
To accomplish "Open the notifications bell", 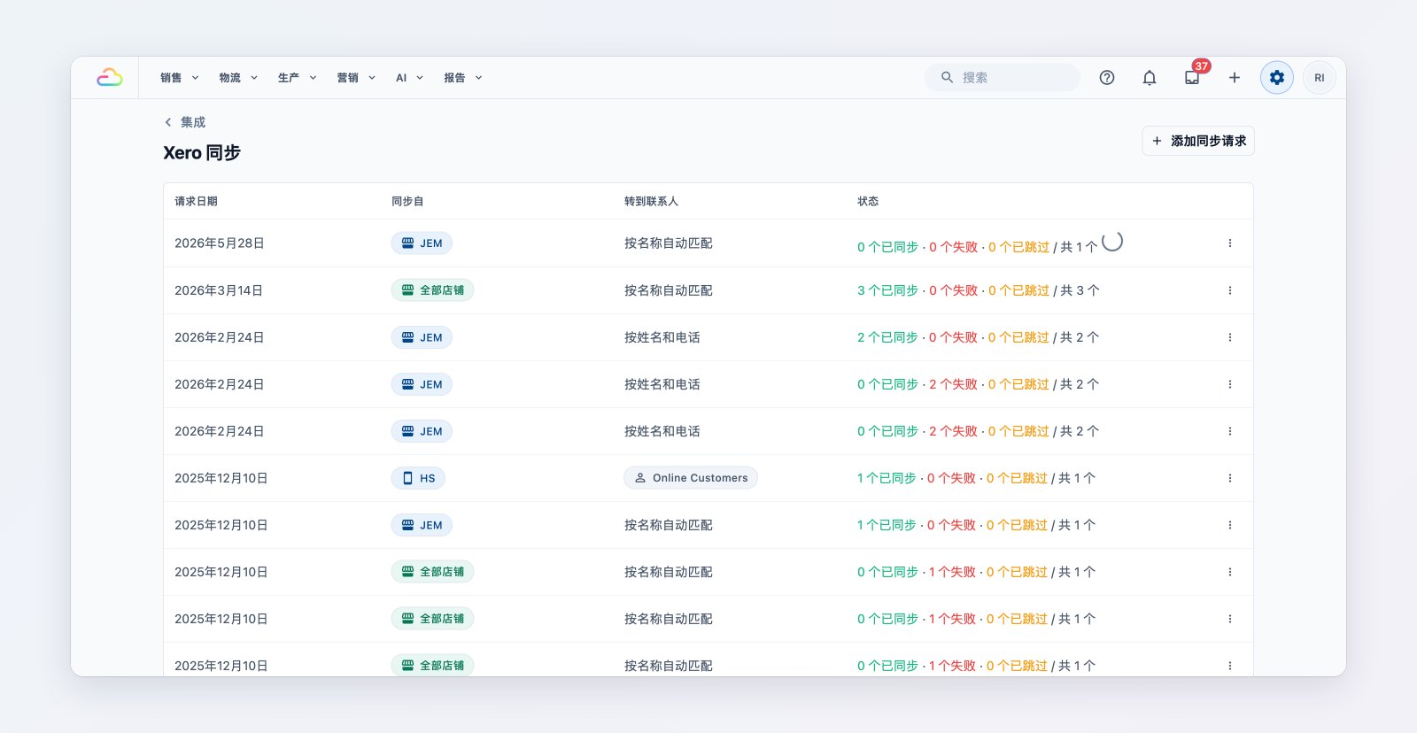I will tap(1150, 78).
